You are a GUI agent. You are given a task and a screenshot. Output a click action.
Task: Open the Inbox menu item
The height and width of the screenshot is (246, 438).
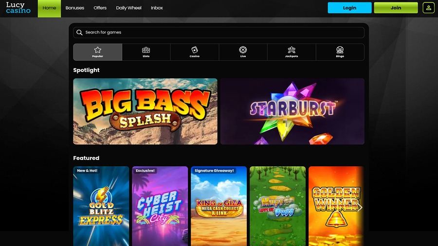coord(157,8)
